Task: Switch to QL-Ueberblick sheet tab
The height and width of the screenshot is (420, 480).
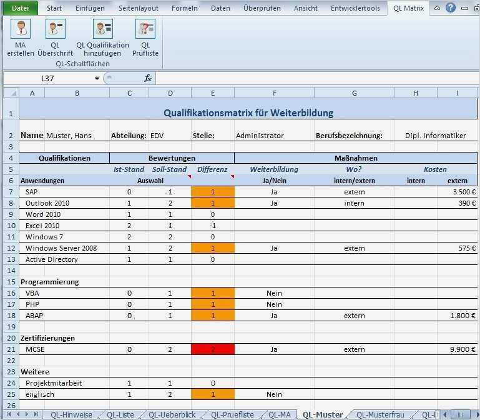Action: point(172,415)
